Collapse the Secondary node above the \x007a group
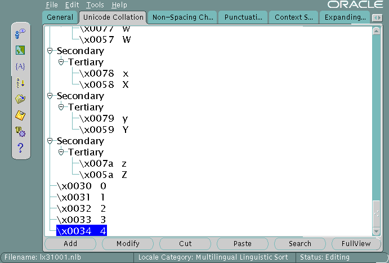 pos(50,141)
